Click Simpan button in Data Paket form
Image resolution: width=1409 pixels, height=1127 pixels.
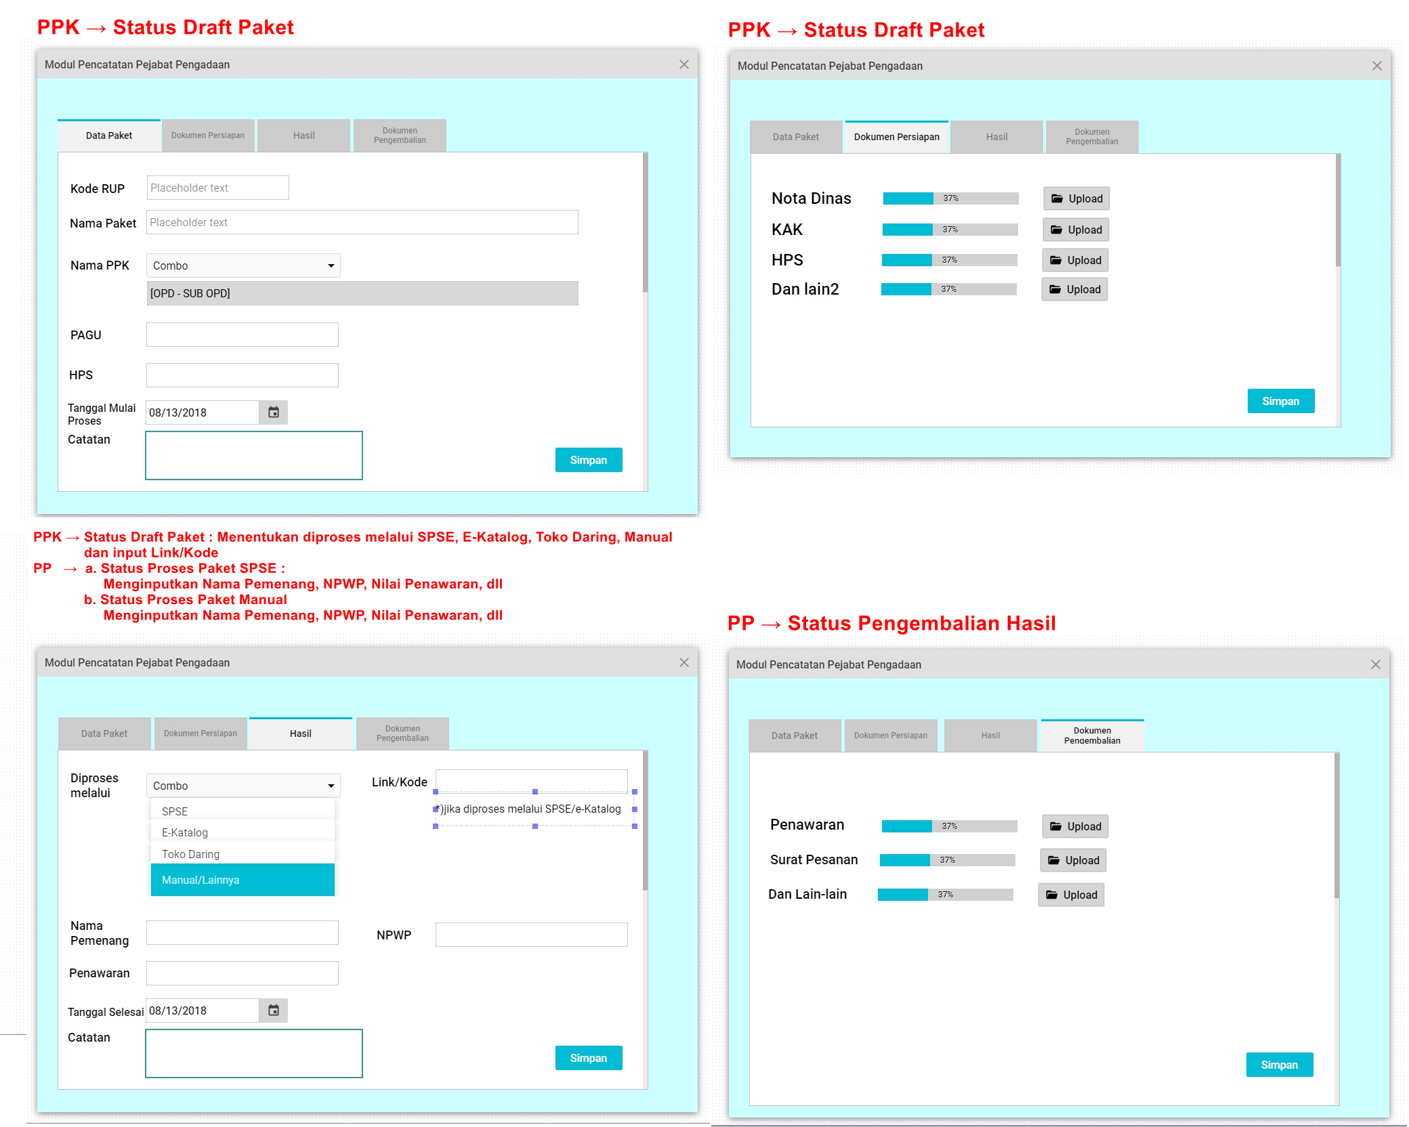coord(588,460)
